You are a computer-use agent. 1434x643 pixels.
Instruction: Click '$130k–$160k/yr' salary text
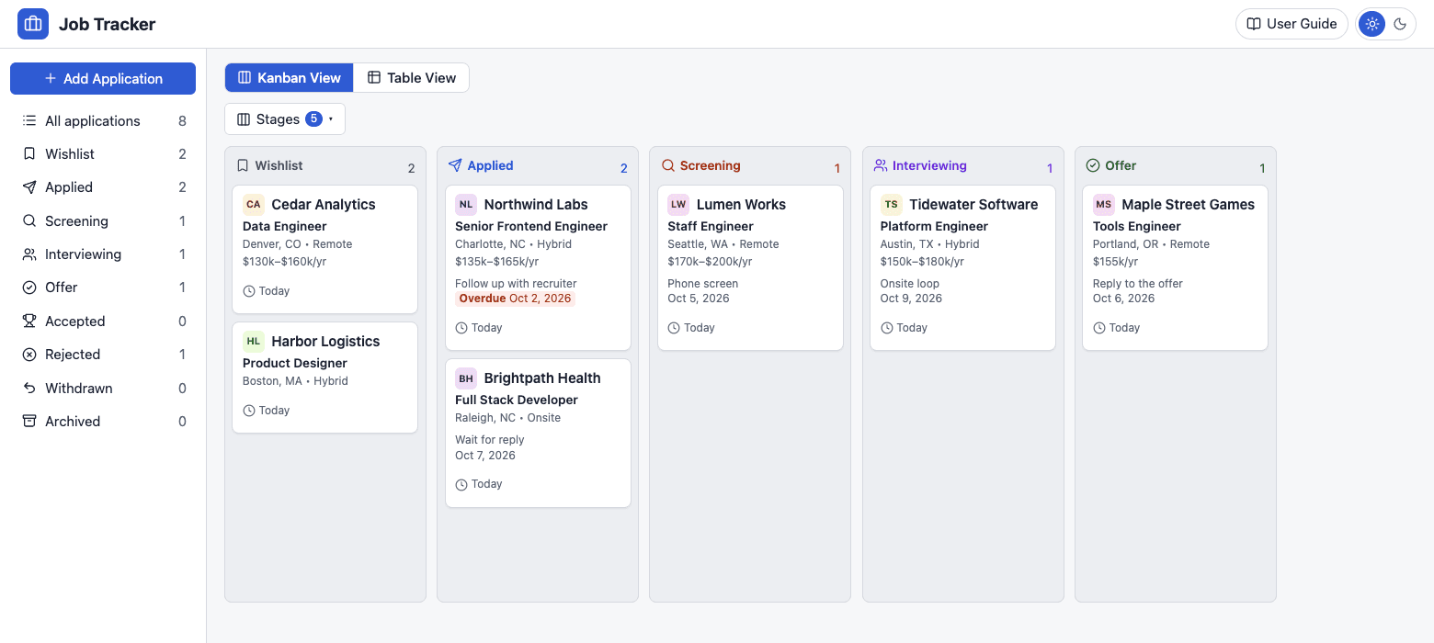pos(285,262)
